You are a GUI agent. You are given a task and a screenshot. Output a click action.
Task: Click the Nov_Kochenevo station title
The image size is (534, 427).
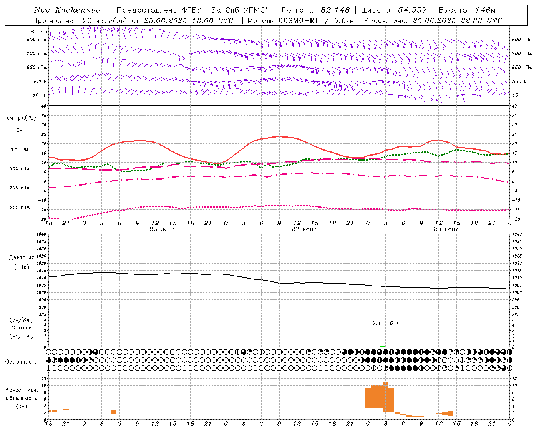point(67,10)
